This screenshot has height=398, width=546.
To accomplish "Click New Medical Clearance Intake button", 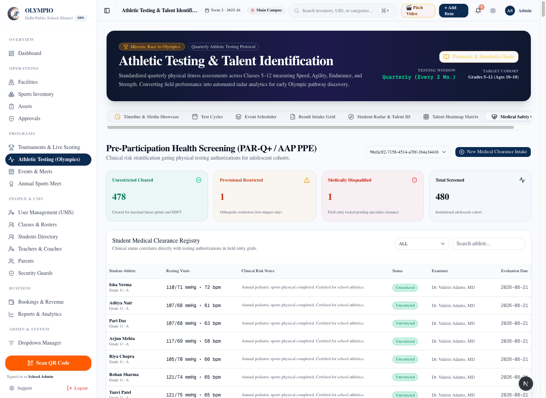I will [x=493, y=152].
